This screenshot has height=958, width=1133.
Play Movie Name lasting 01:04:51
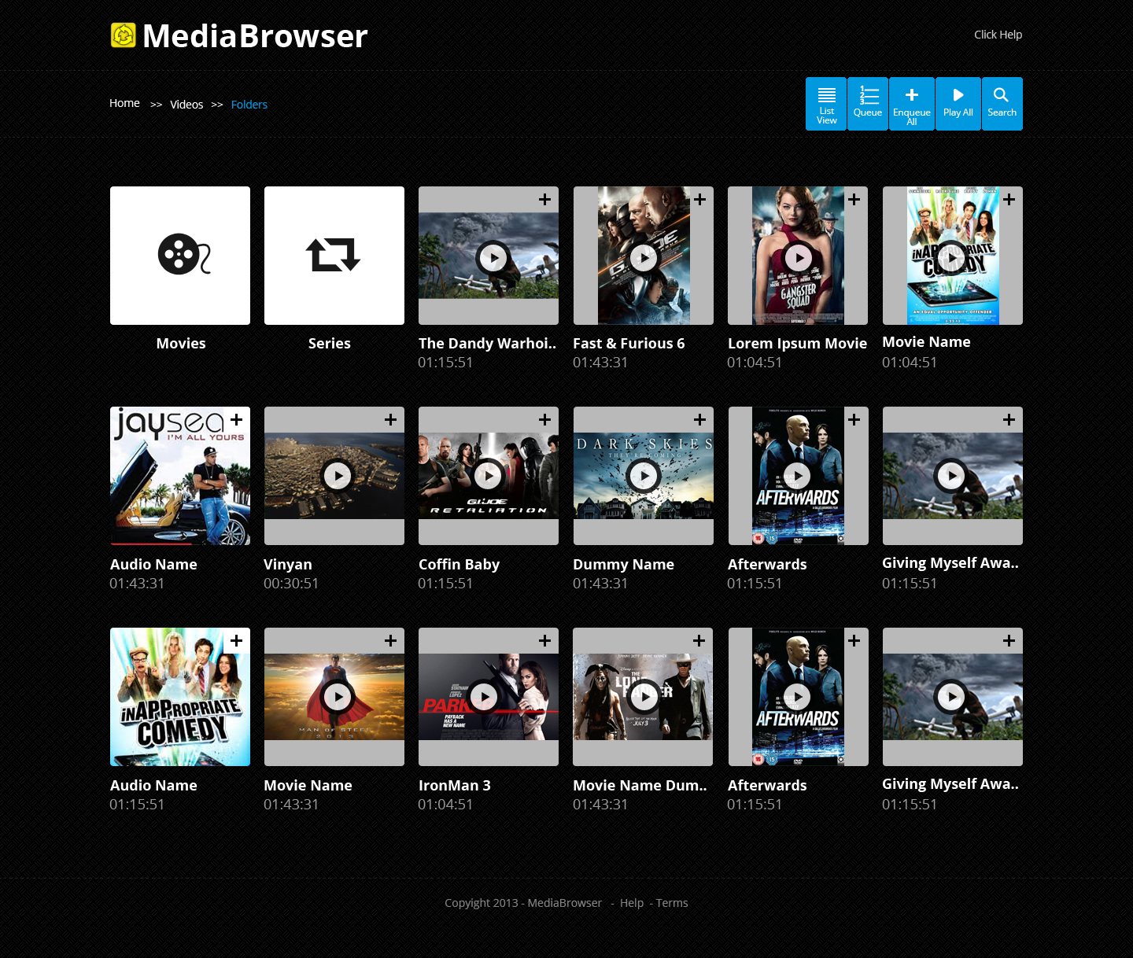(952, 257)
